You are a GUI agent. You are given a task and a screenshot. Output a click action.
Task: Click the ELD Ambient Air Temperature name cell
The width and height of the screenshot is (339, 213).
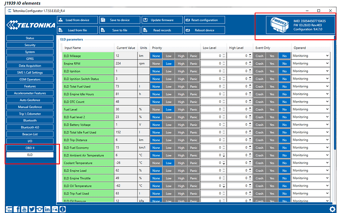click(x=88, y=155)
